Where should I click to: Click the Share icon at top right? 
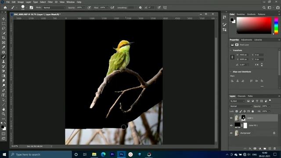(x=277, y=7)
